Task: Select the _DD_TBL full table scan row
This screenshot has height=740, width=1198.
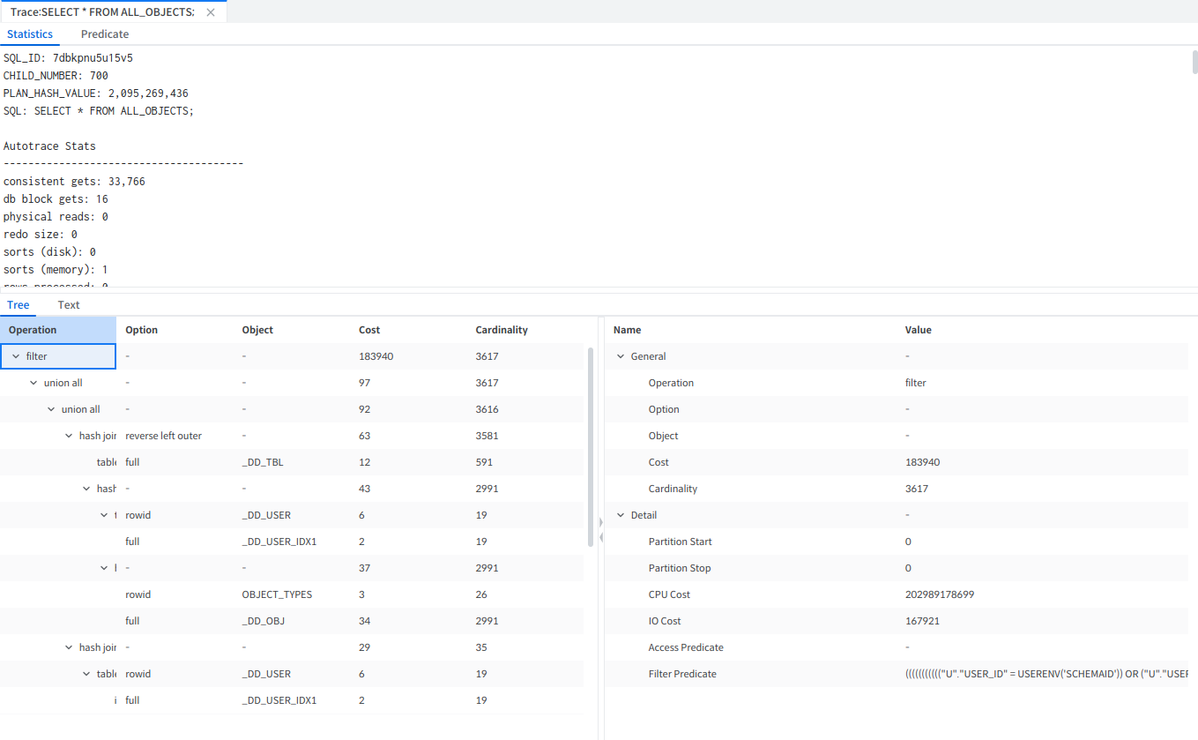Action: click(262, 462)
